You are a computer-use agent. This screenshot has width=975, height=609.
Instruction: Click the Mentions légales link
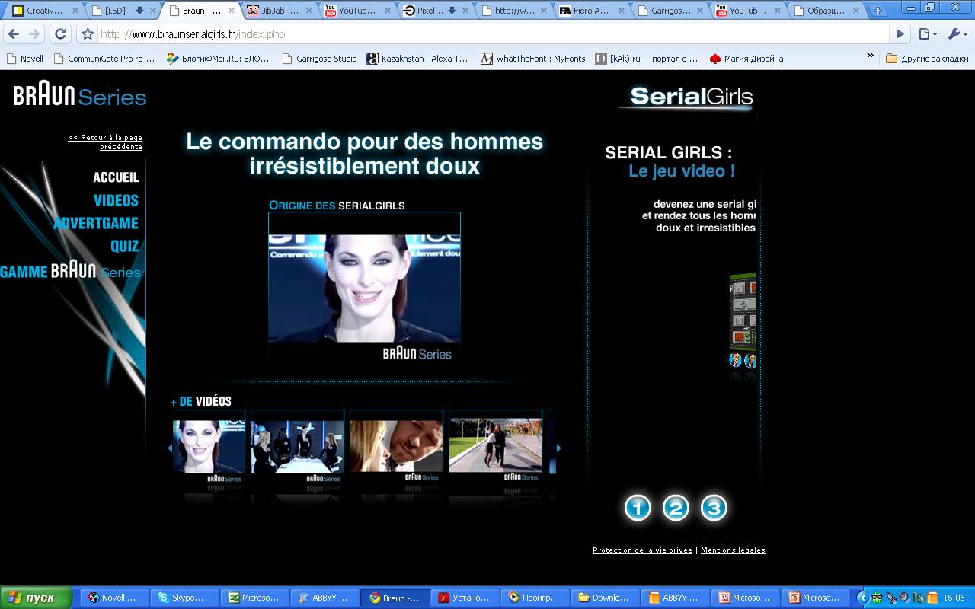tap(733, 550)
